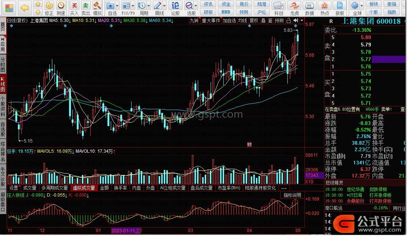
Task: Click the 研报 research report button
Action: click(208, 12)
